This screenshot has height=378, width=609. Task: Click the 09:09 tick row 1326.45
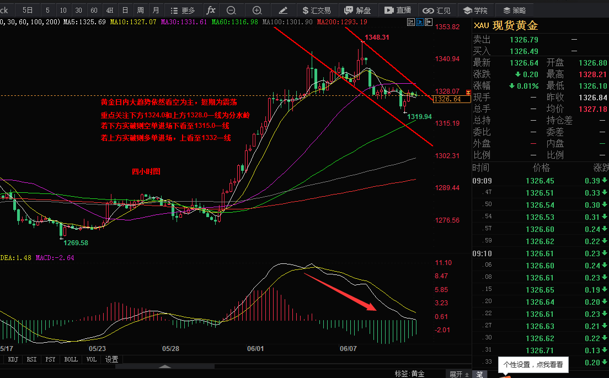pos(540,181)
